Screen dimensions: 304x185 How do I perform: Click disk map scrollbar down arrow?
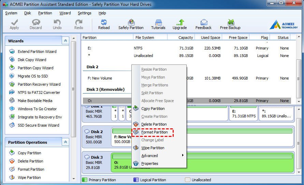click(x=299, y=172)
